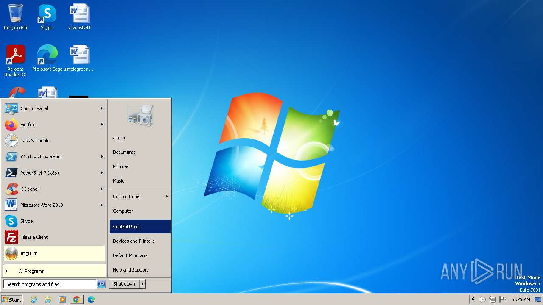Click the taskbar clock 6:29 AM
This screenshot has width=543, height=305.
click(521, 299)
